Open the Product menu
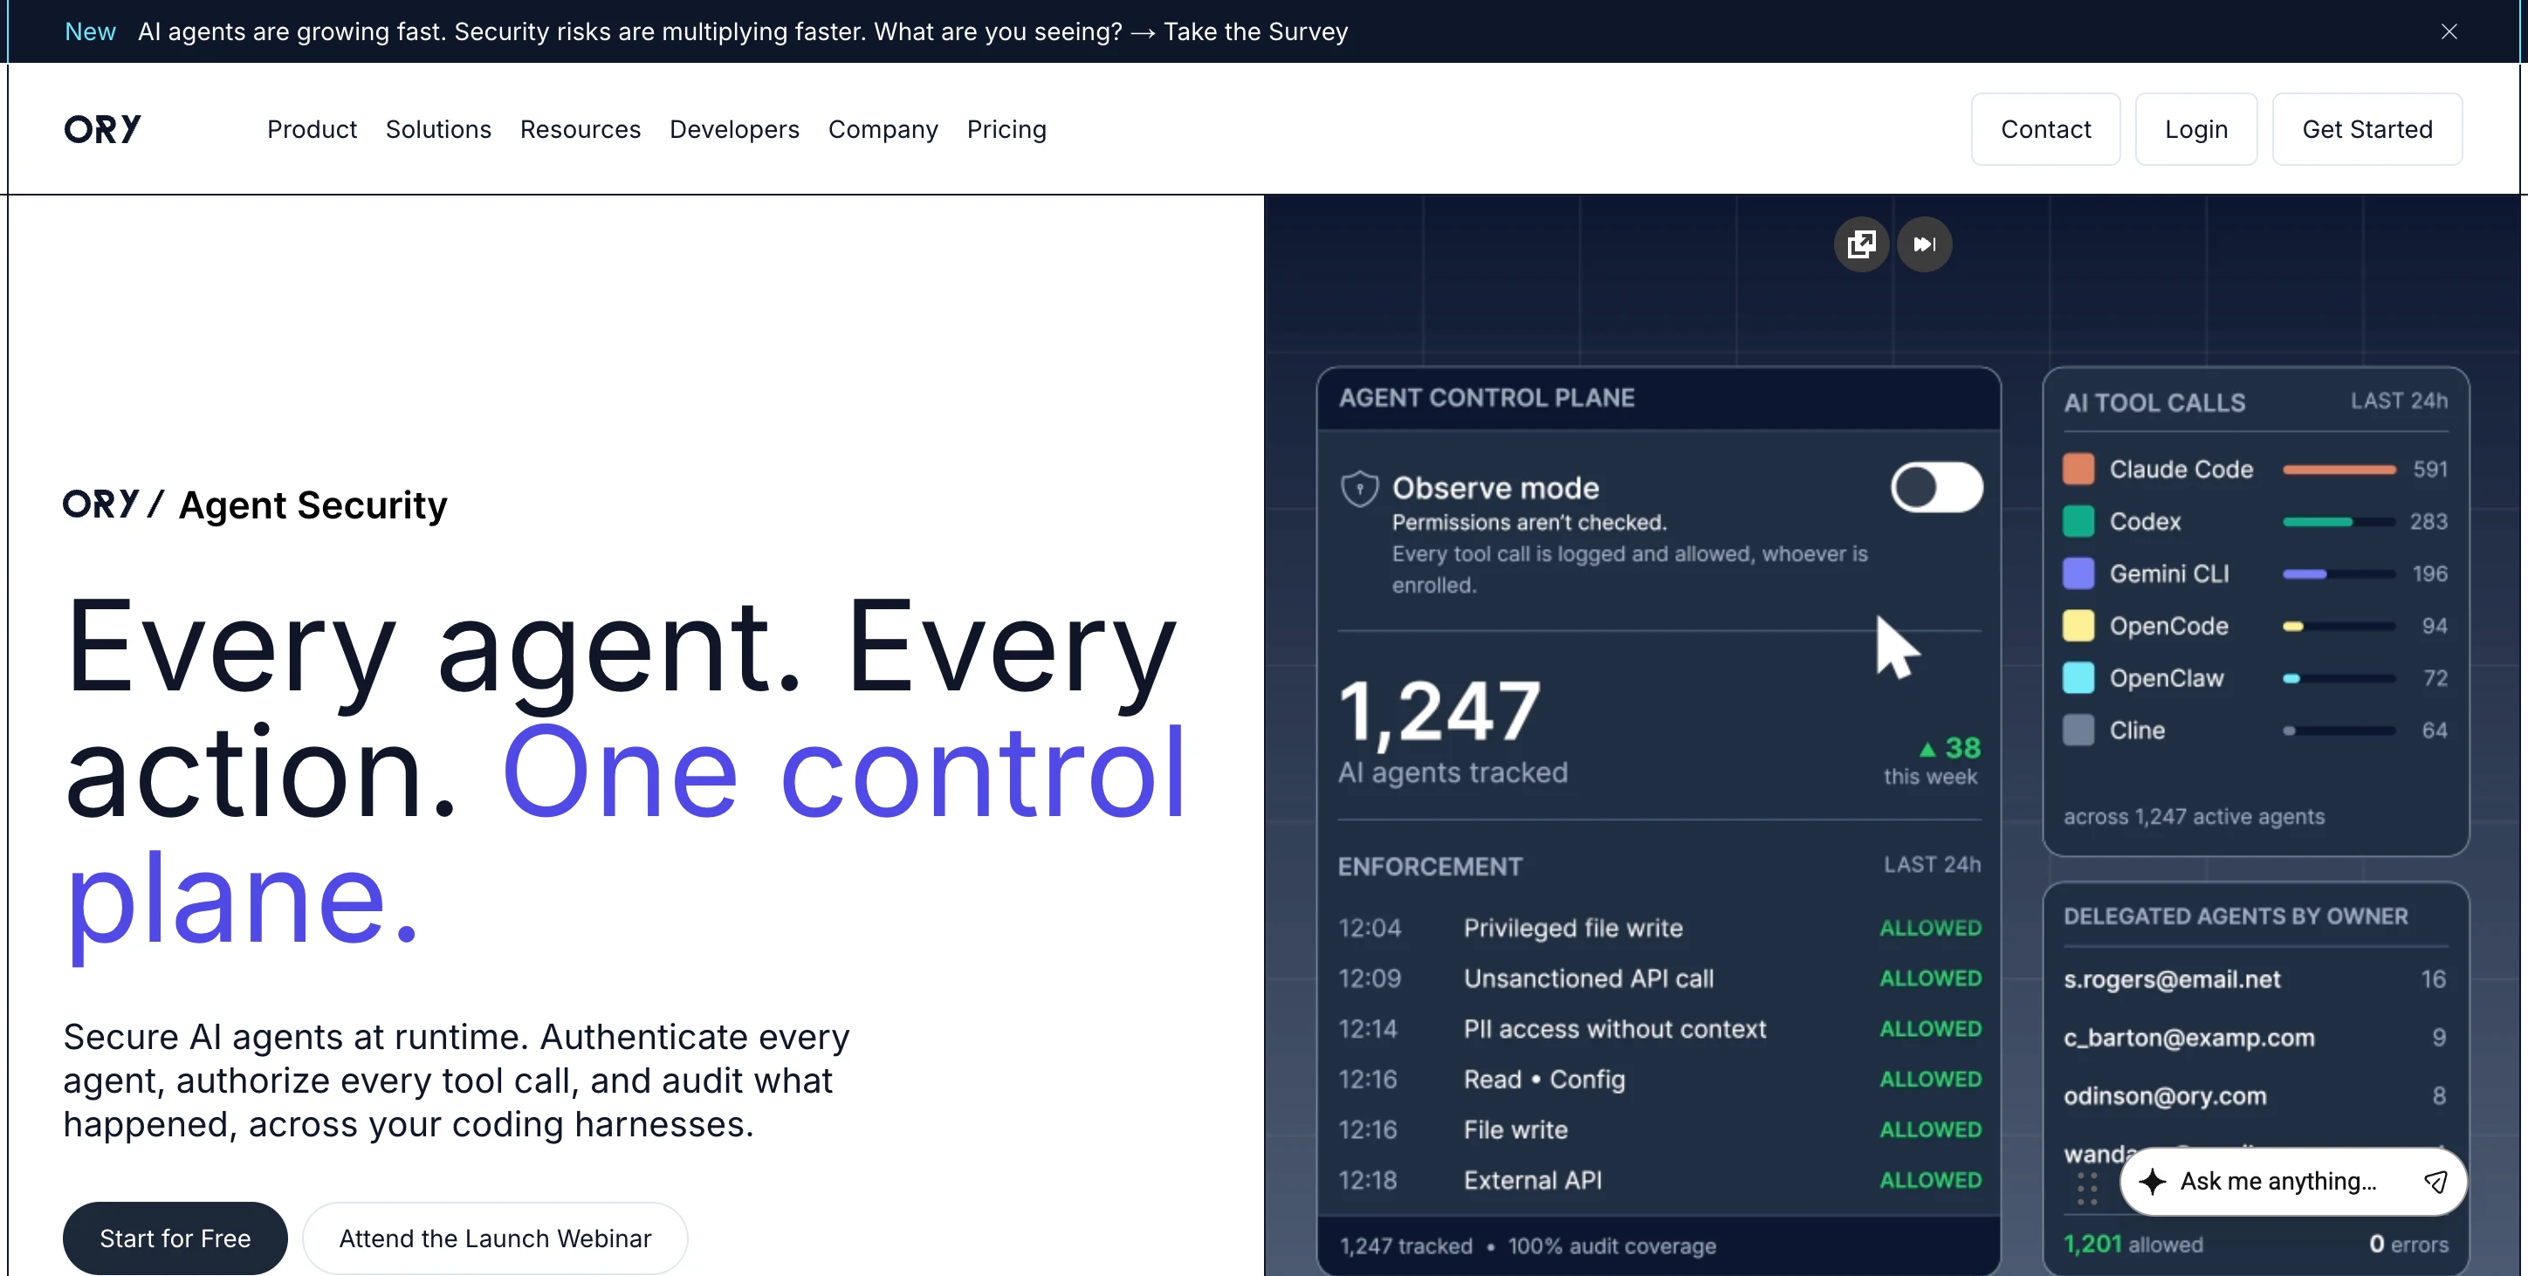2528x1276 pixels. [313, 129]
